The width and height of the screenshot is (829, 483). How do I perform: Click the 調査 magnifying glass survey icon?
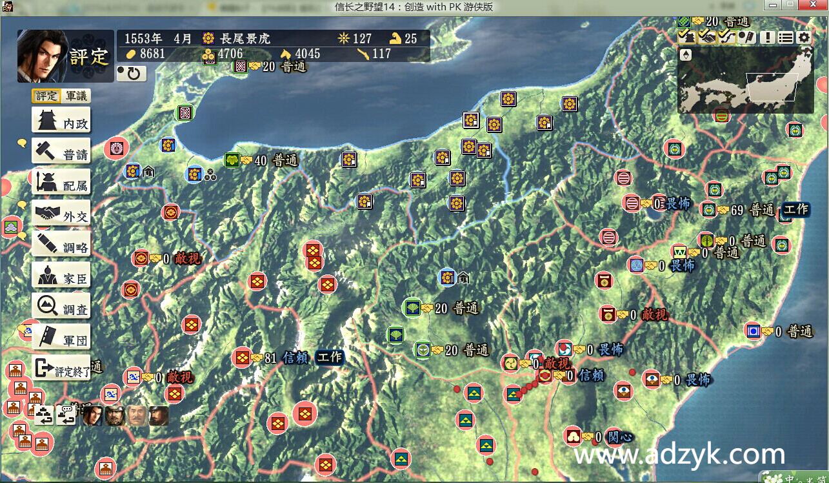(61, 305)
